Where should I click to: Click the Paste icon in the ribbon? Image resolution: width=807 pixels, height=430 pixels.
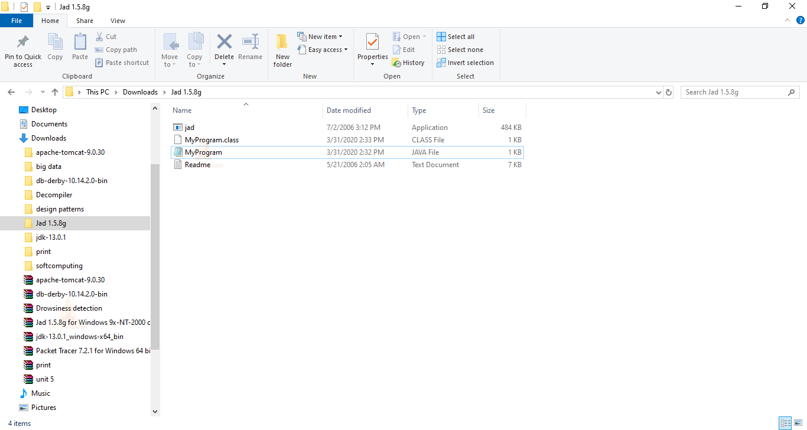click(80, 42)
